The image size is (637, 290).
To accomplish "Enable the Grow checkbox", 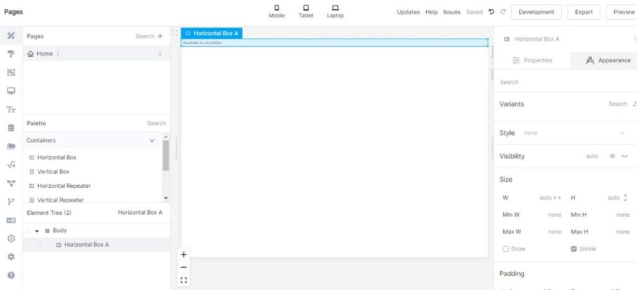I will [x=505, y=249].
